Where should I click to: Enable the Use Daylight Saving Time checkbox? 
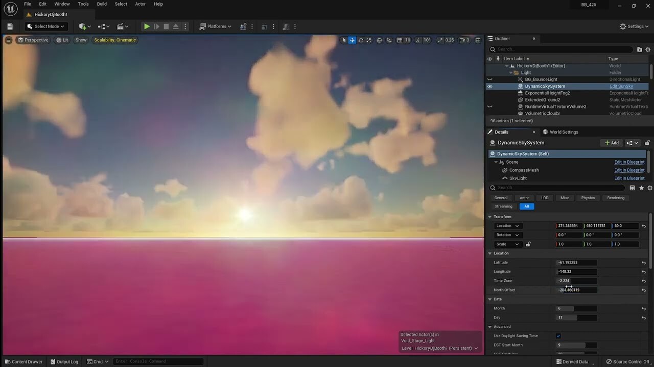click(558, 336)
